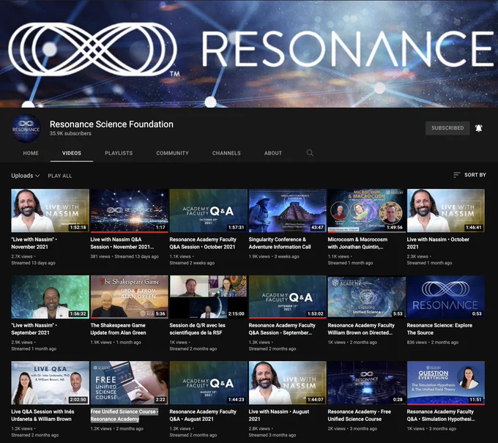The image size is (498, 443).
Task: Open the 1:17 Resonance Q&A Session thumbnail
Action: [x=130, y=211]
